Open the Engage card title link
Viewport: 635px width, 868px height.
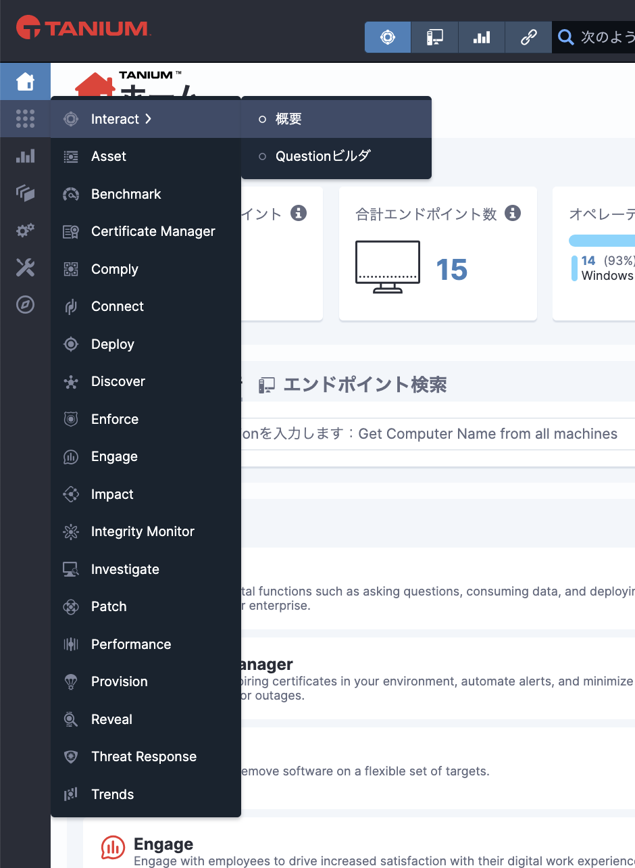pos(163,844)
